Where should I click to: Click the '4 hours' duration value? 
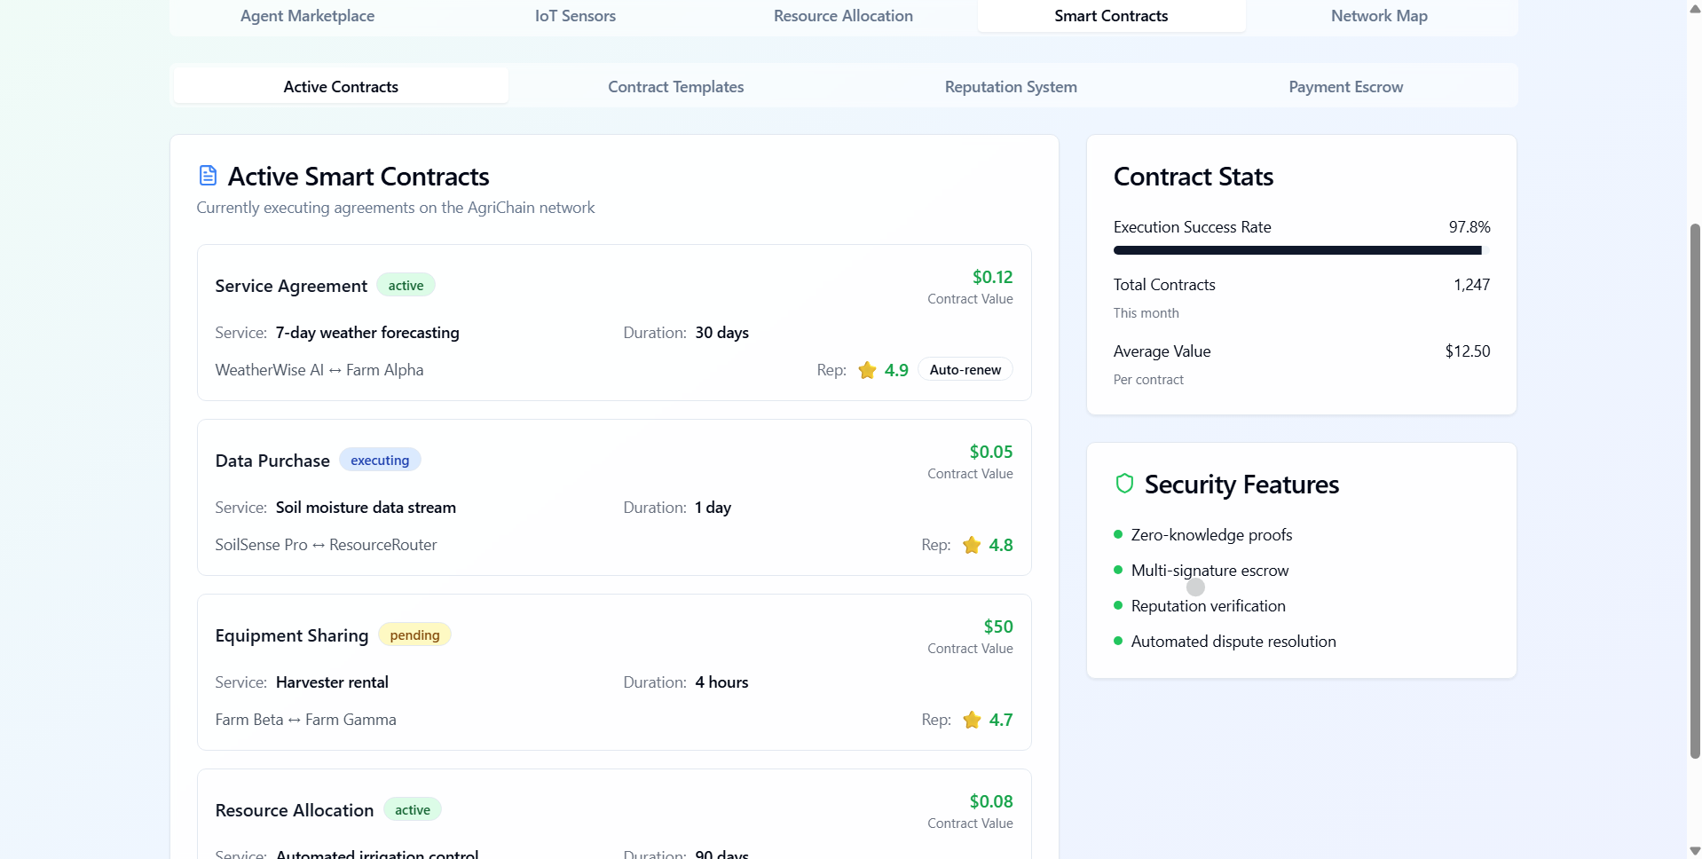coord(721,682)
